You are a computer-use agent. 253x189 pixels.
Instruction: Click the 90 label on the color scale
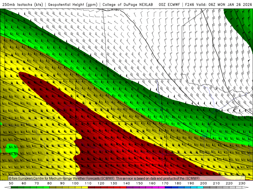coord(62,183)
